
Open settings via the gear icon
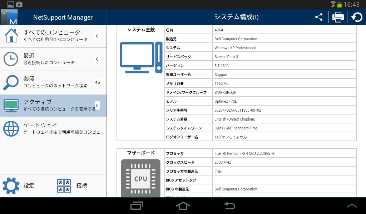tap(11, 185)
